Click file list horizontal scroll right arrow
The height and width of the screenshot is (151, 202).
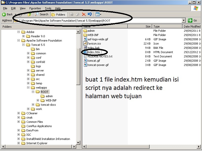(x=199, y=146)
